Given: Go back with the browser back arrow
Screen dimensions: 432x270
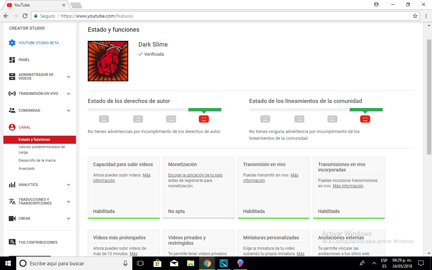Looking at the screenshot, I should click(6, 16).
